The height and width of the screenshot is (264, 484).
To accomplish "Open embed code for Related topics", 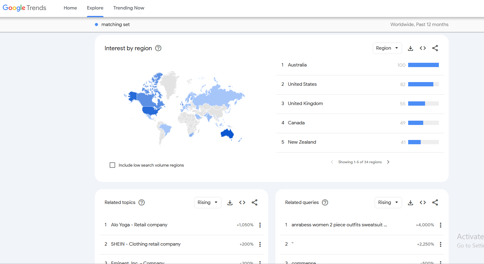I will click(242, 202).
